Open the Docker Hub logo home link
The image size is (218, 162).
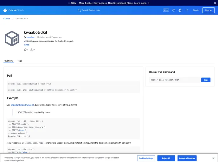(14, 10)
